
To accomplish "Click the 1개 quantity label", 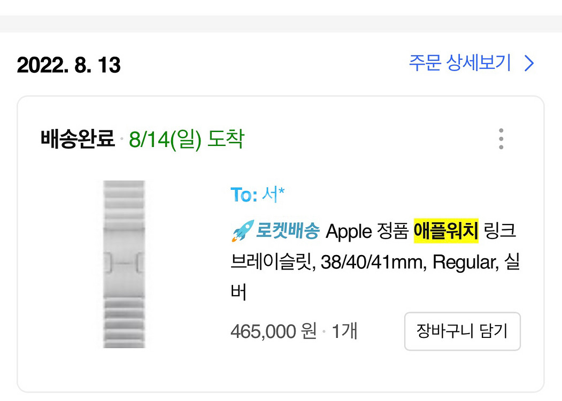I will tap(344, 331).
